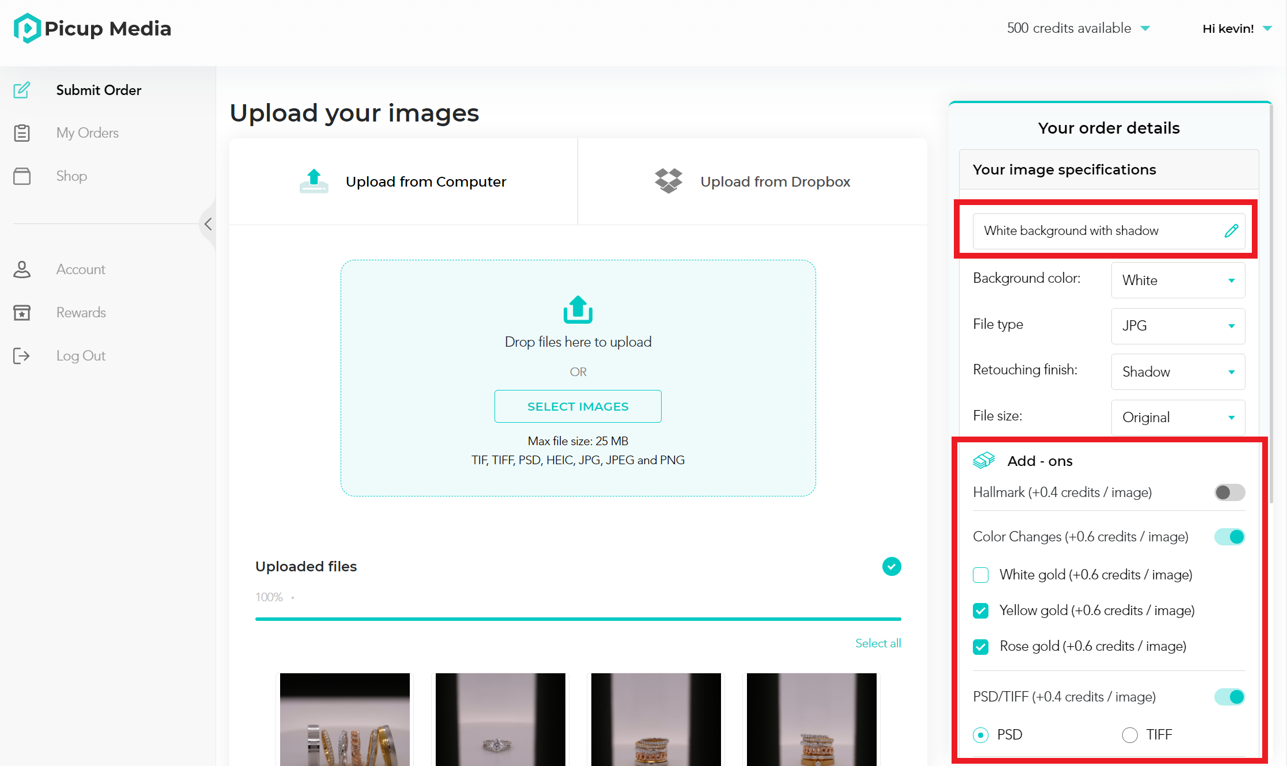Disable the Color Changes toggle
The image size is (1287, 766).
pos(1230,537)
